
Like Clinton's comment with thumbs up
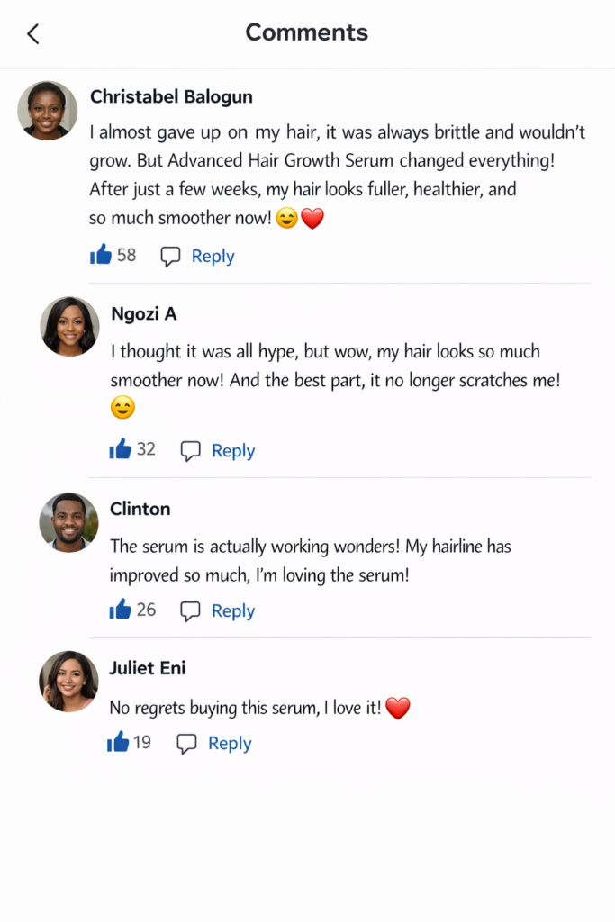click(121, 610)
